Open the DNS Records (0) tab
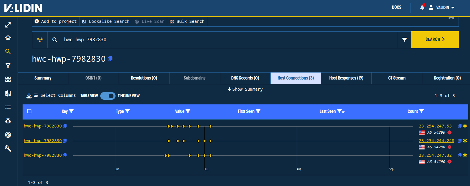 click(x=245, y=78)
